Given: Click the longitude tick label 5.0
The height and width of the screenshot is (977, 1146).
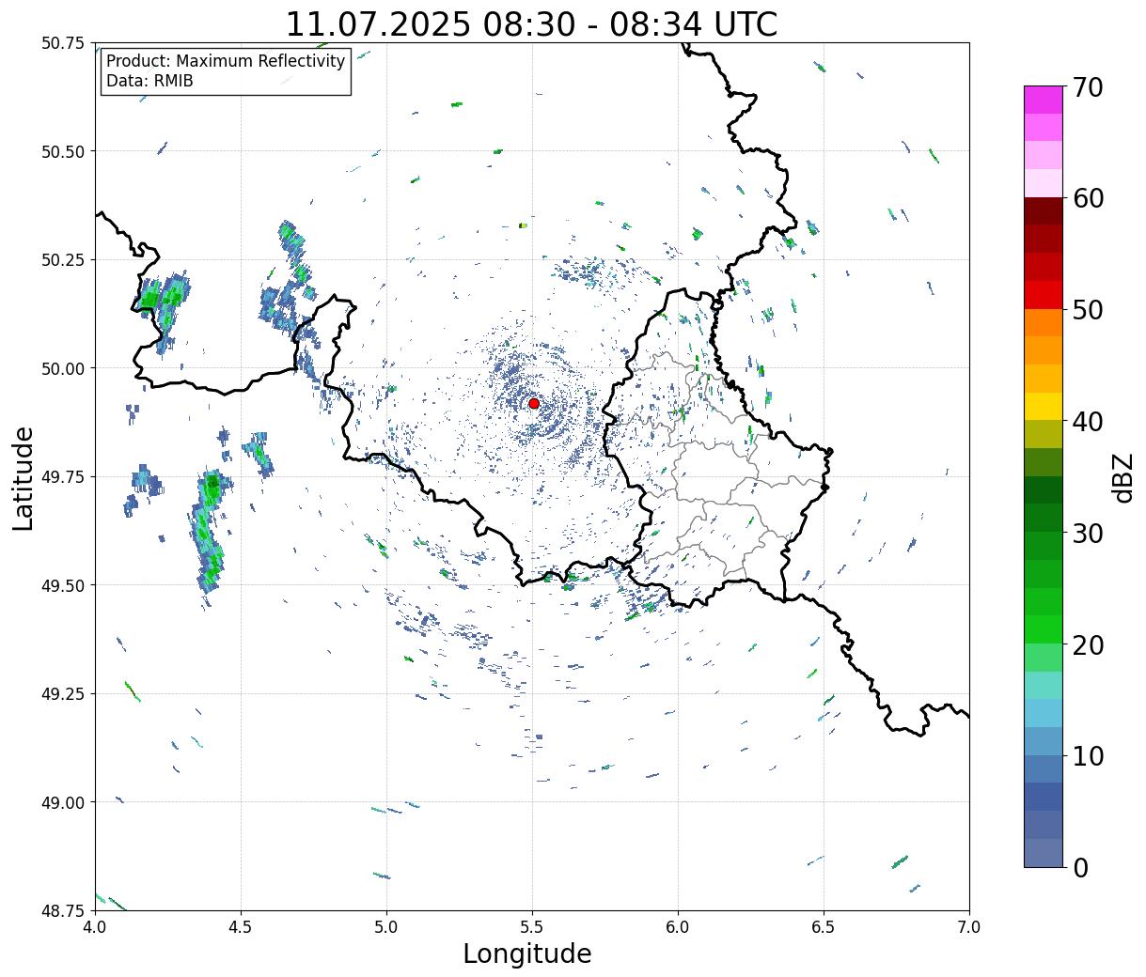Looking at the screenshot, I should click(x=386, y=926).
